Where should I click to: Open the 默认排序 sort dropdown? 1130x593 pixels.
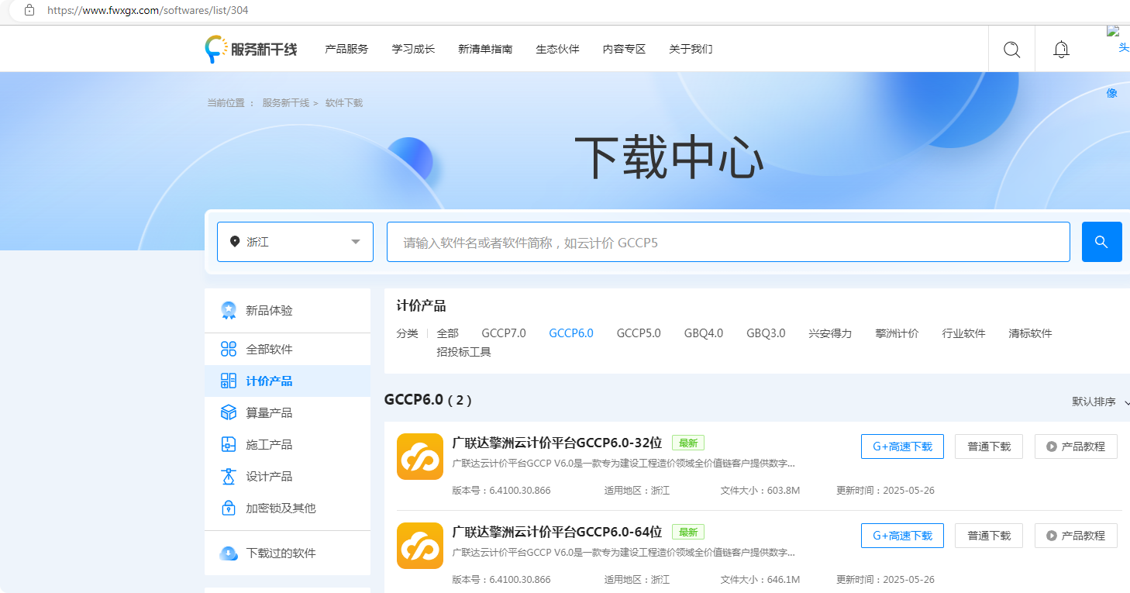tap(1093, 402)
